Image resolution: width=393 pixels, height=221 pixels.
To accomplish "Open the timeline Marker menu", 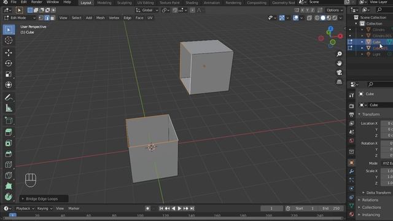I will tap(74, 209).
